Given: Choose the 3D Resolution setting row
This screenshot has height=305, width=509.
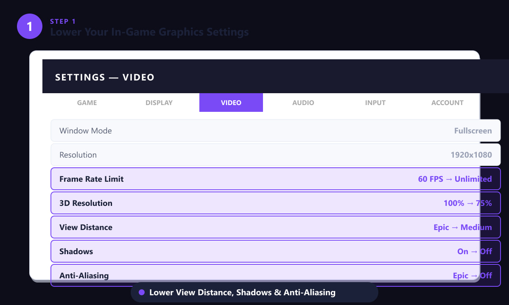Looking at the screenshot, I should coord(276,203).
